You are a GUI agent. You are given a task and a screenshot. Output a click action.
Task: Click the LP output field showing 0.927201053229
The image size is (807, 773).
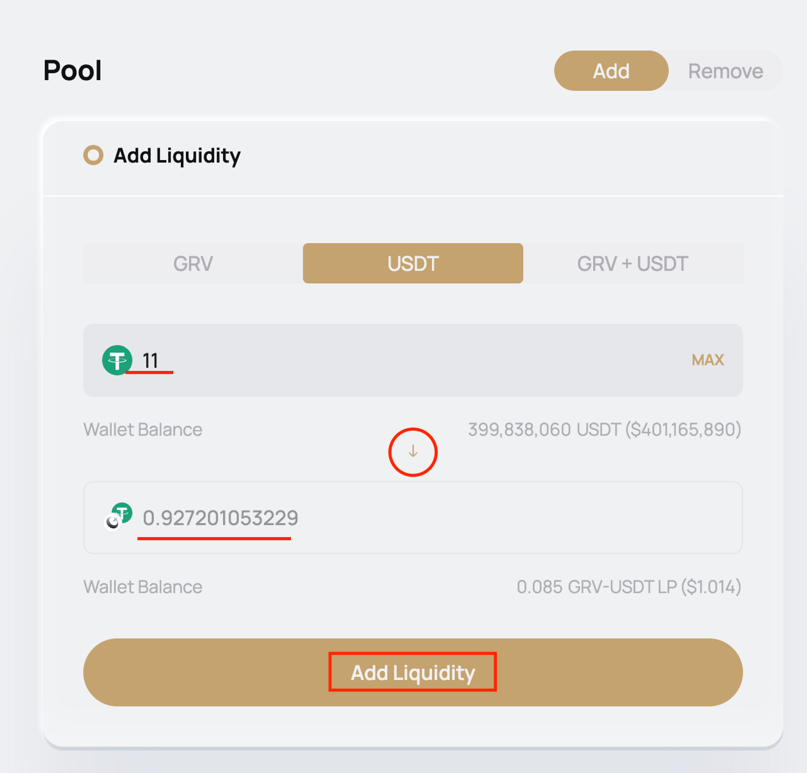[x=220, y=518]
